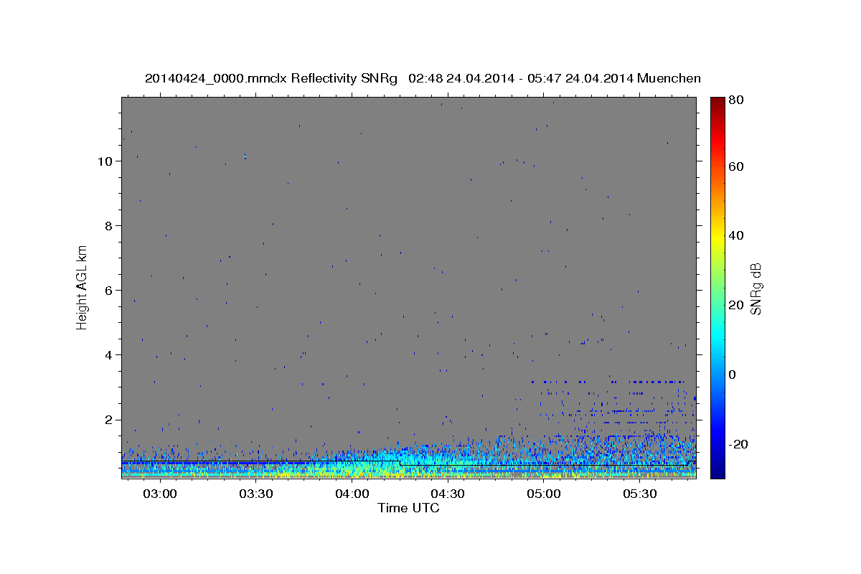Click the SNRg colorbar gradient

click(x=717, y=288)
